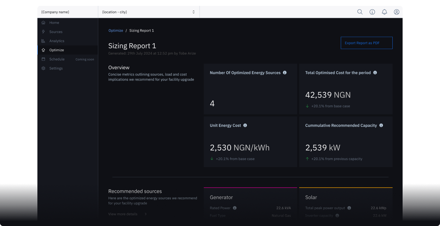Click info icon next to Rated Power
The width and height of the screenshot is (440, 226).
[235, 208]
